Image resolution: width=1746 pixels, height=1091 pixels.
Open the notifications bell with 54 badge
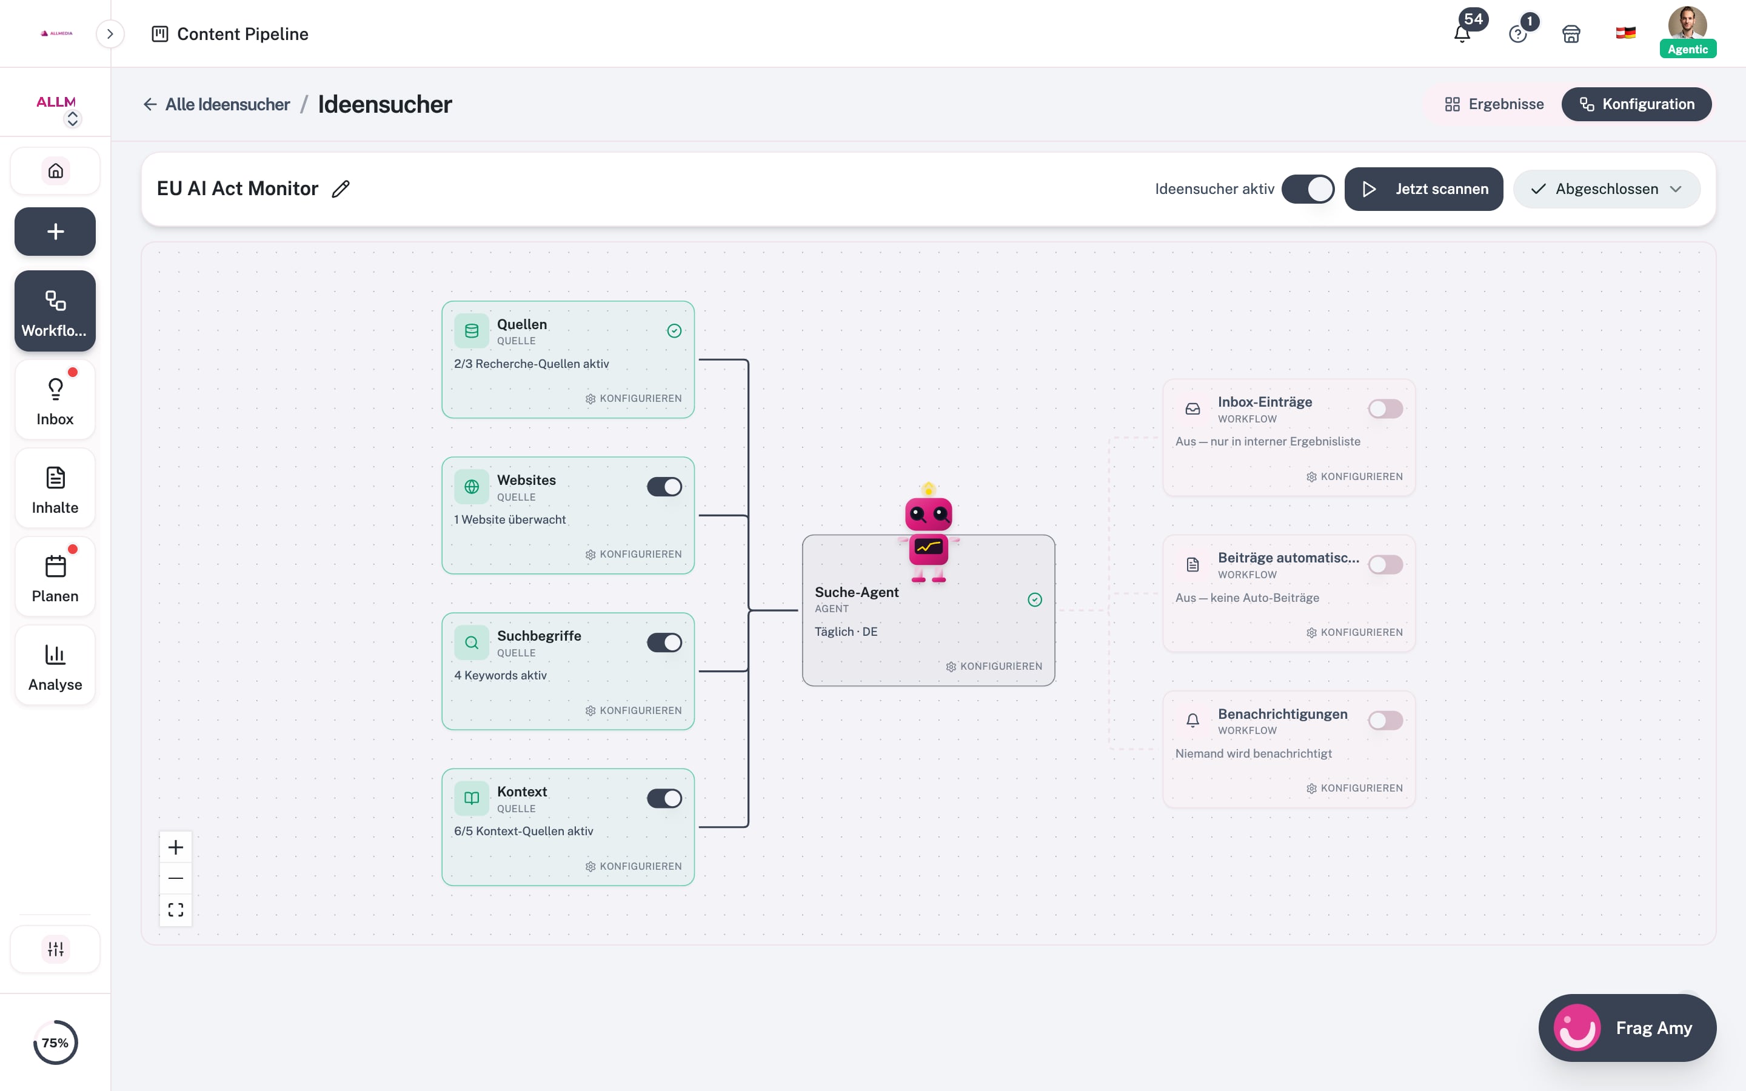click(x=1462, y=33)
